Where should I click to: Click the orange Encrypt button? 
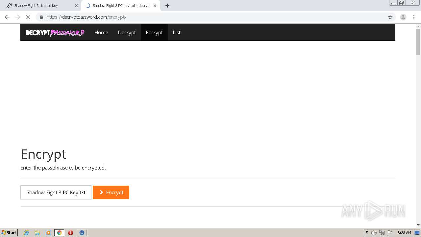[111, 192]
